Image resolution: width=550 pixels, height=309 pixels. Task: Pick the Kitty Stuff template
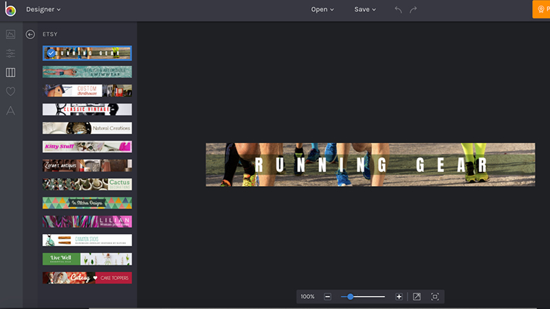(87, 146)
